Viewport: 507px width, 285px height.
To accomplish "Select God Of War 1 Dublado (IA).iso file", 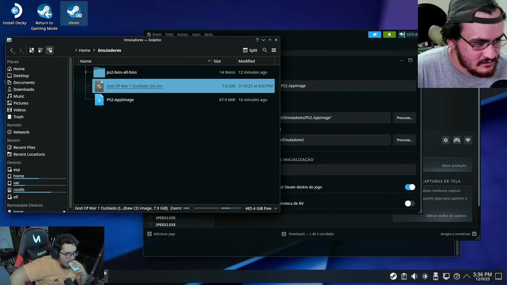I will coord(183,86).
